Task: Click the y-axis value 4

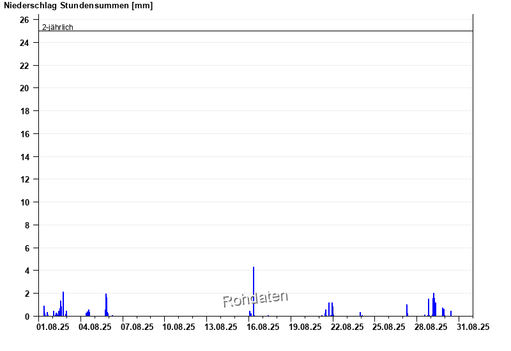Action: click(27, 271)
